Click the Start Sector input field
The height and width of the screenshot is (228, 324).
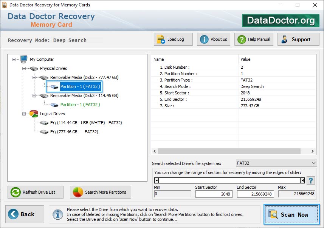tap(214, 194)
